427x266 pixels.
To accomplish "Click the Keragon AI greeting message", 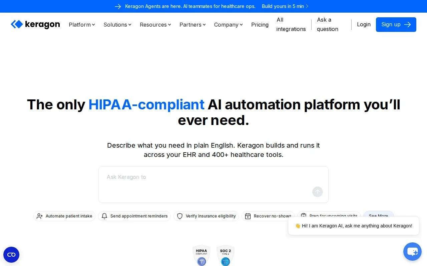I will point(354,226).
